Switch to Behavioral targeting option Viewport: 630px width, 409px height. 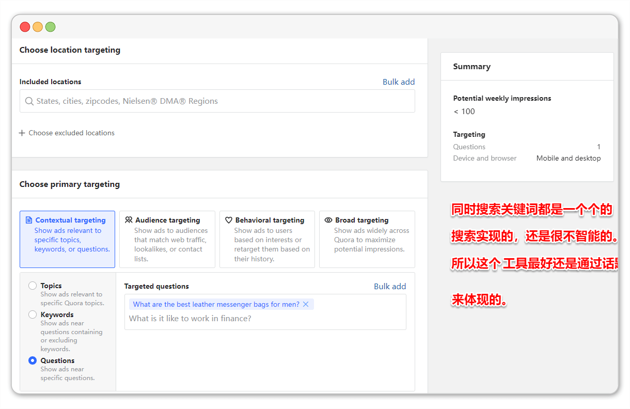tap(267, 239)
